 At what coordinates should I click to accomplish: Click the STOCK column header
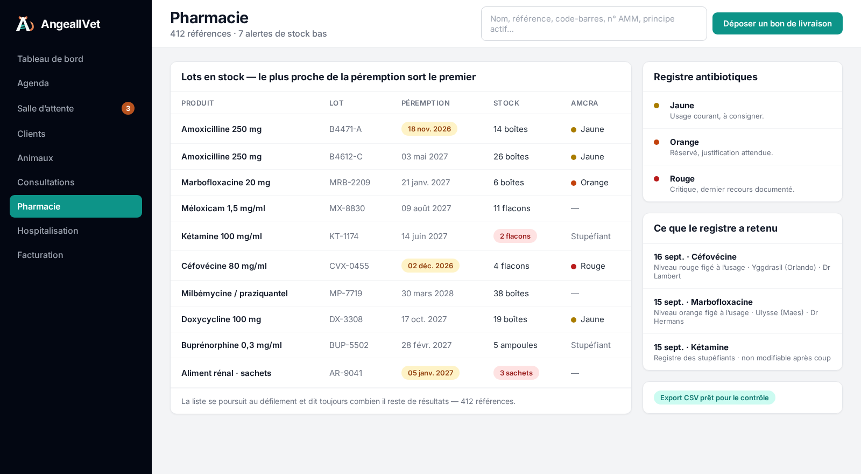[x=506, y=103]
